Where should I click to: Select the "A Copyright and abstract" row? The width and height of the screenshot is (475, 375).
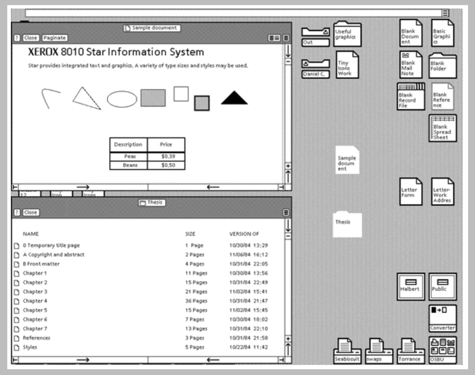(141, 255)
